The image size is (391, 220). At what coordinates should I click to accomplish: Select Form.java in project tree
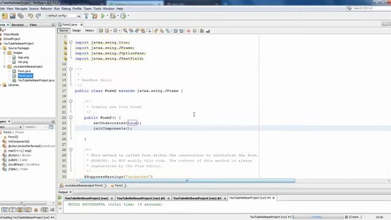point(24,71)
